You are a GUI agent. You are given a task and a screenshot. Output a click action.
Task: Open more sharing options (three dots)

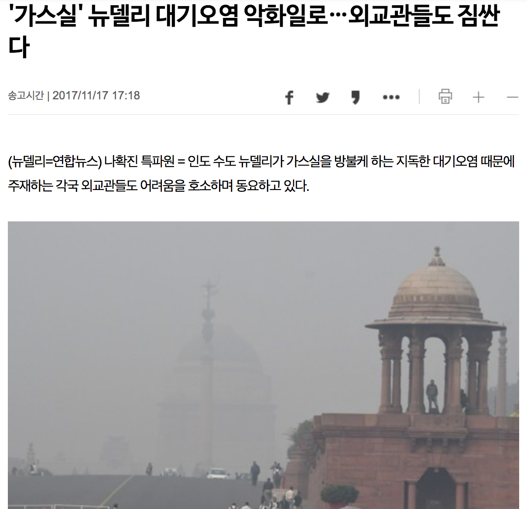(391, 97)
